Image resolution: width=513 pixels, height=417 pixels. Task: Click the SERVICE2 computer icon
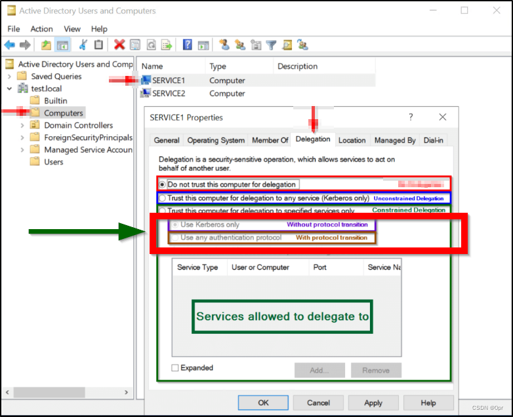pos(146,94)
